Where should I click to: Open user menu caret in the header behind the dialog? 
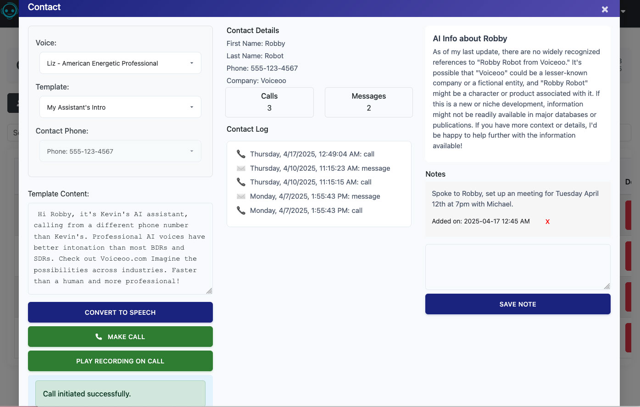[x=623, y=11]
